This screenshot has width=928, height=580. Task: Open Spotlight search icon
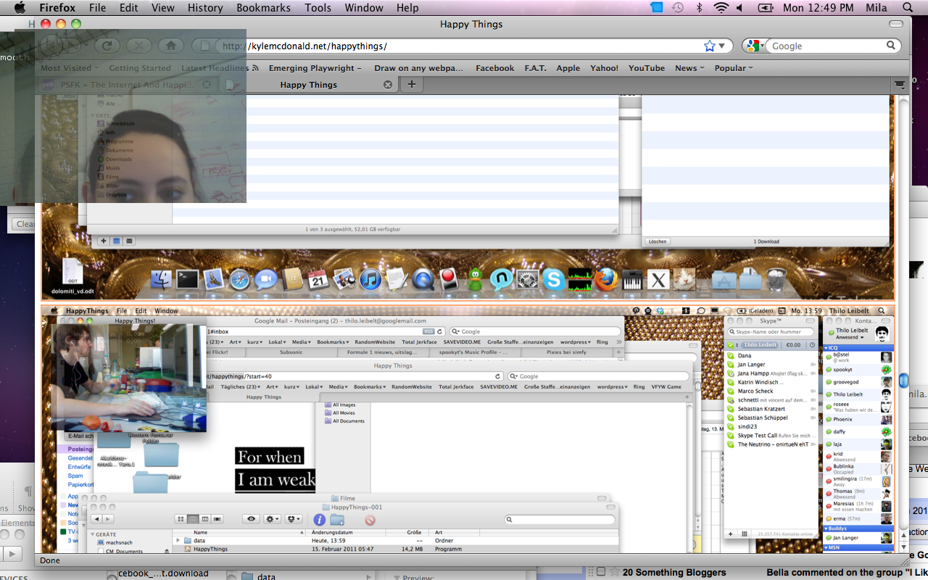coord(908,8)
